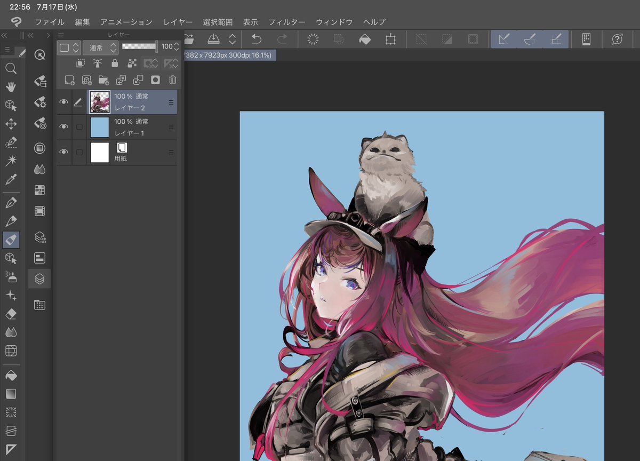
Task: Select the Selection pen tool
Action: click(x=11, y=142)
